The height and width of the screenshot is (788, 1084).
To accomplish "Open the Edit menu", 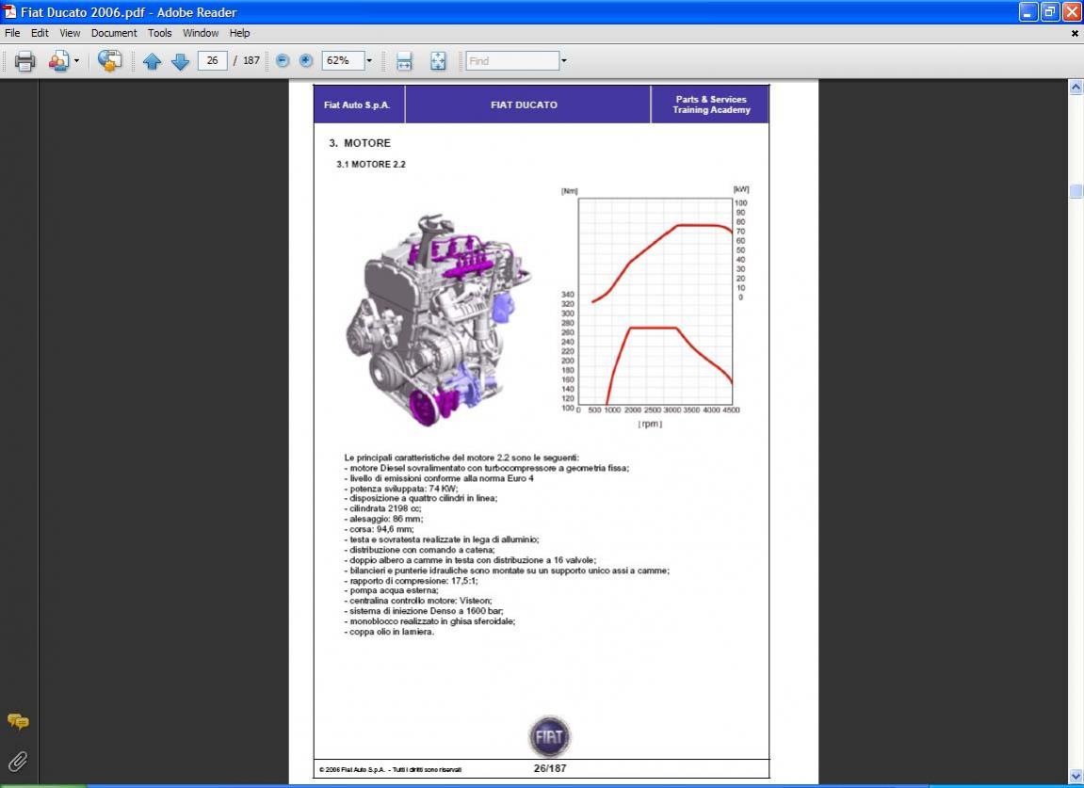I will [x=40, y=33].
